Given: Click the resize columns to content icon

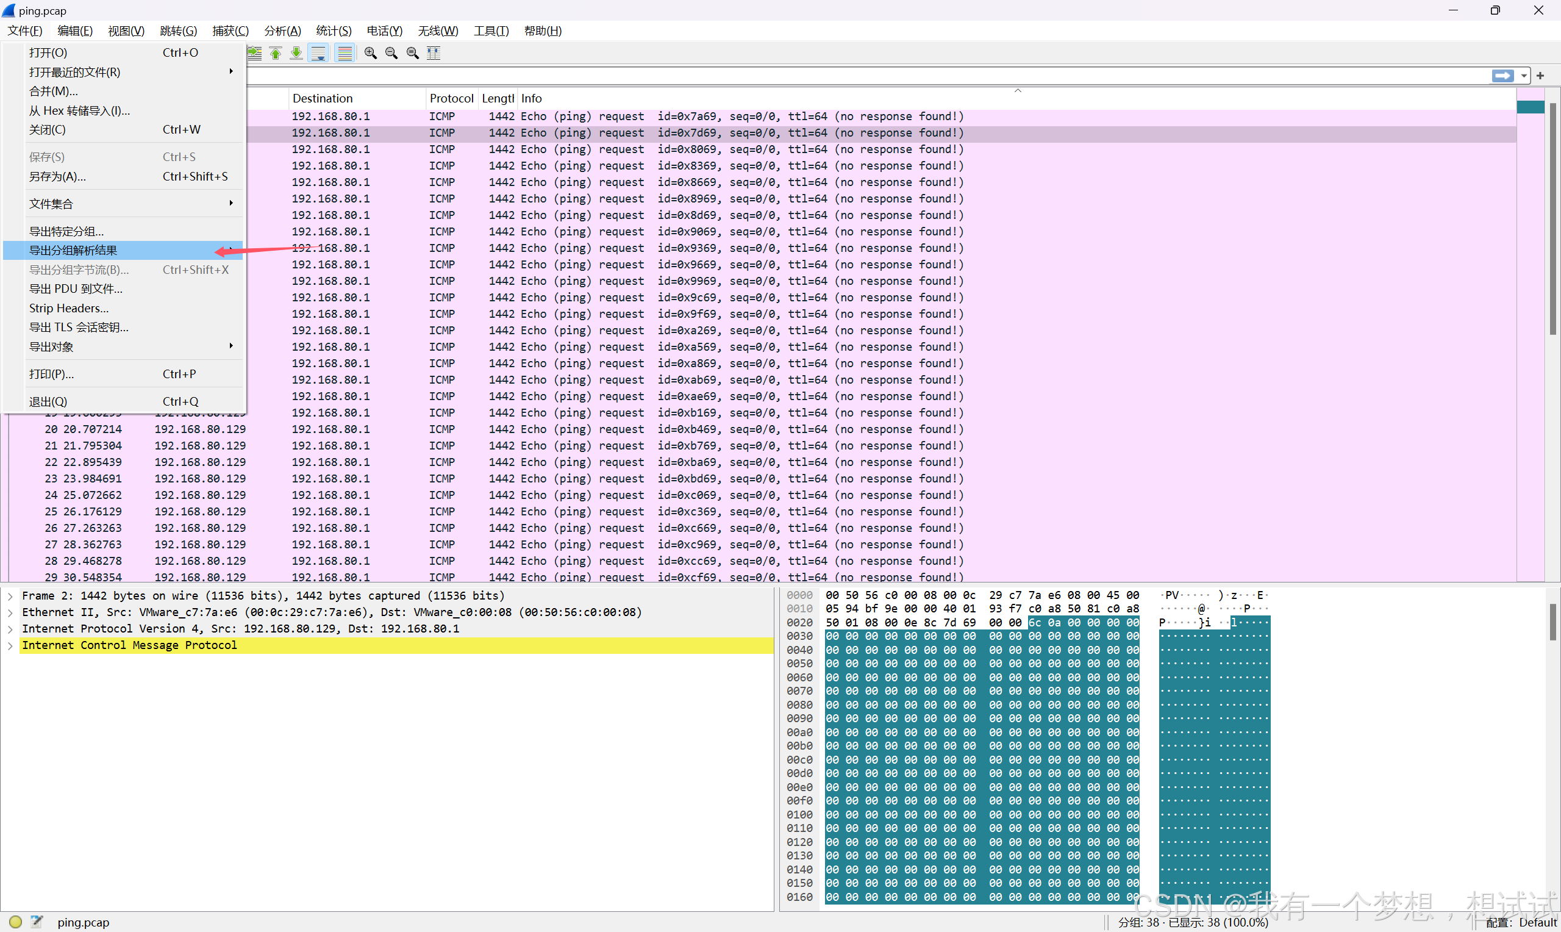Looking at the screenshot, I should tap(434, 54).
